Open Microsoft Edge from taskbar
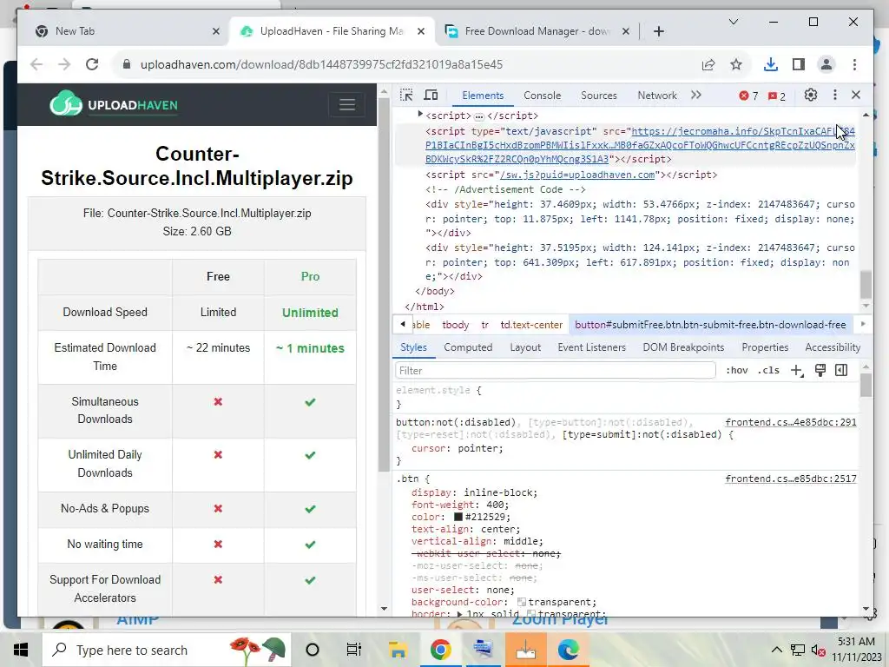This screenshot has width=889, height=667. point(568,650)
